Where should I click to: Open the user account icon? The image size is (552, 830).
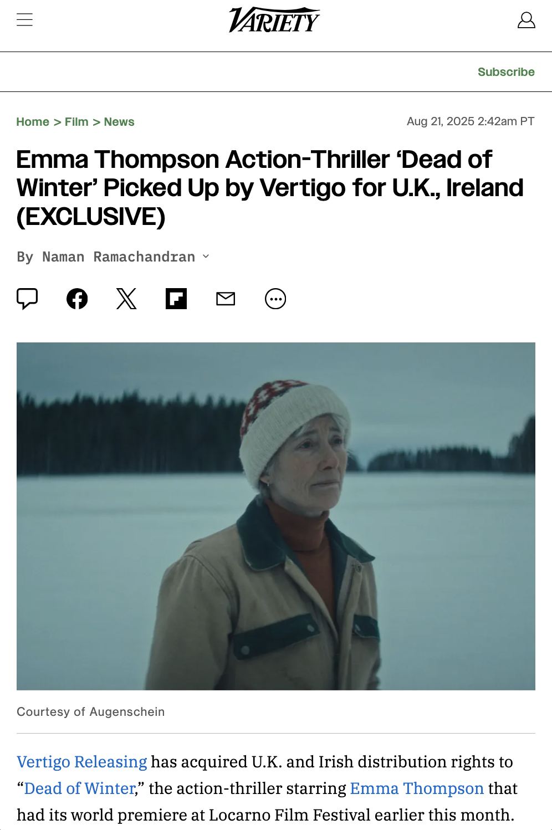526,20
